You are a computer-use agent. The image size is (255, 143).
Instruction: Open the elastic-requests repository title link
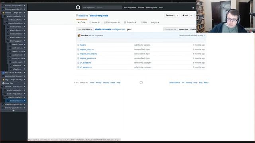pos(99,15)
